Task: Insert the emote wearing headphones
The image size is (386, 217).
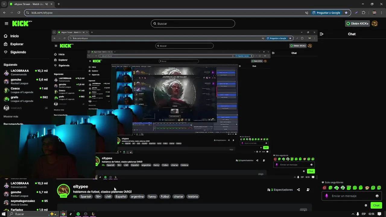Action: [343, 188]
